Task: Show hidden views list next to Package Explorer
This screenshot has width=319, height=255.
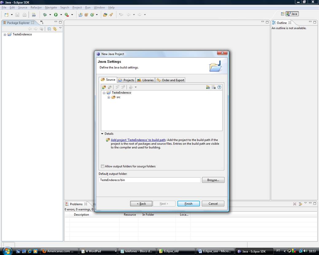Action: pos(42,22)
